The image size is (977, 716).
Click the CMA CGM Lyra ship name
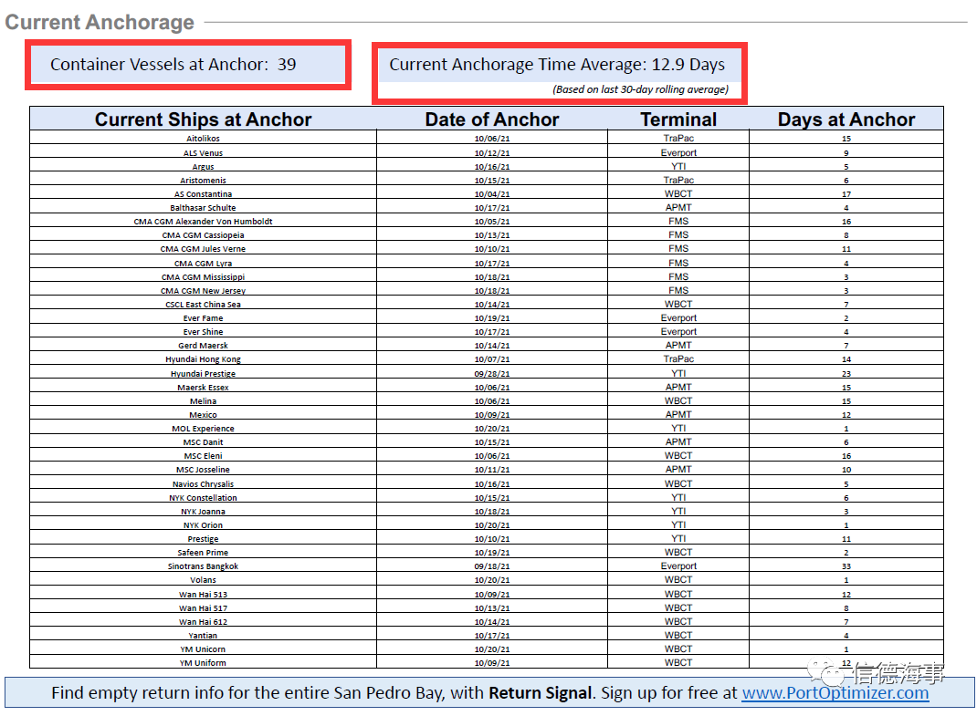pyautogui.click(x=203, y=263)
